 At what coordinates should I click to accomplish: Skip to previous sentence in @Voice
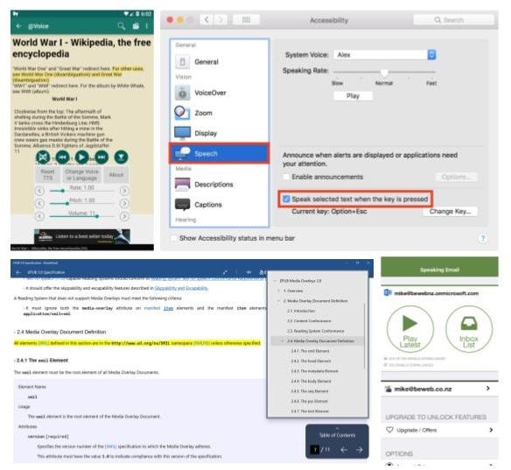62,157
